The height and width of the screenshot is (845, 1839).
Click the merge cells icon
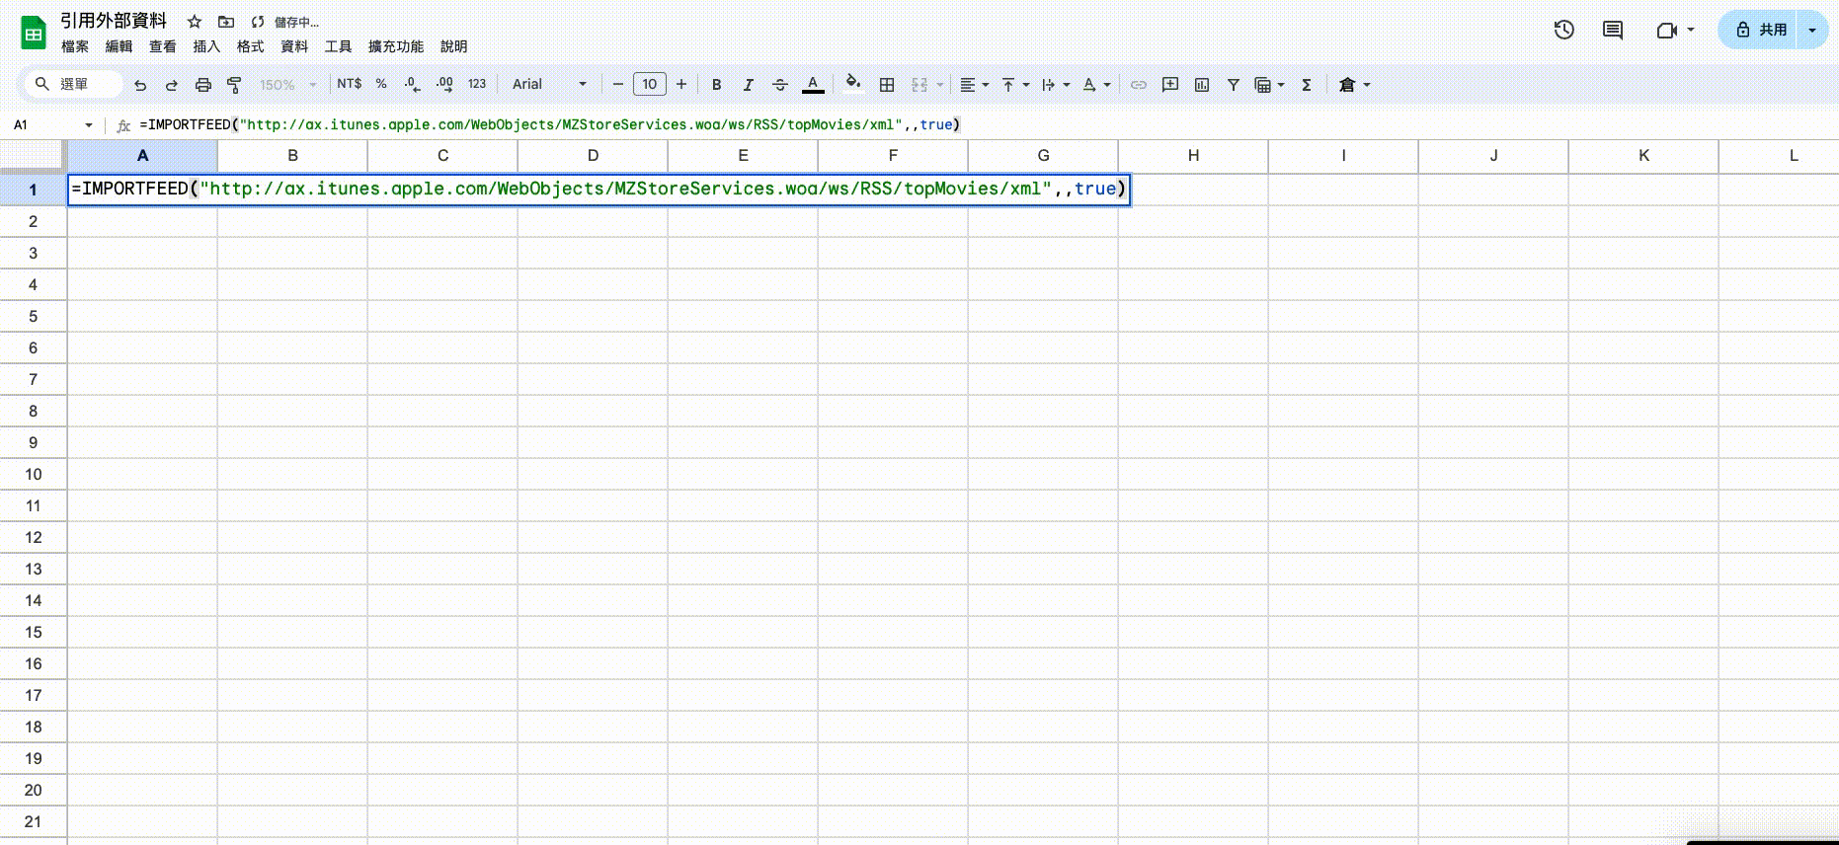tap(919, 85)
